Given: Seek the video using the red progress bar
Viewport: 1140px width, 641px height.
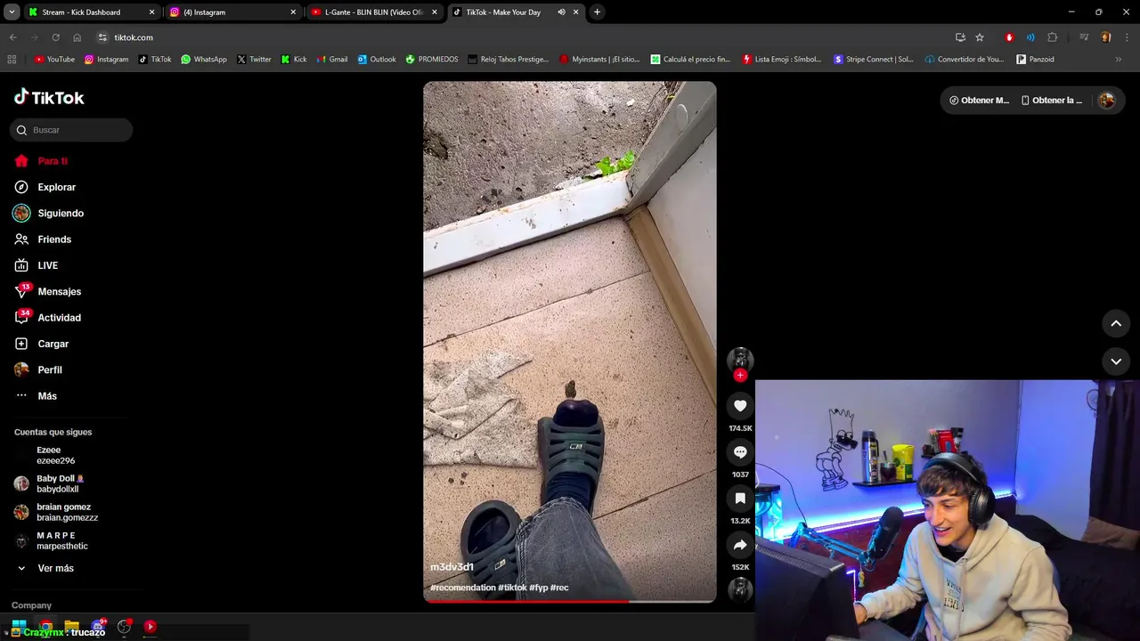Looking at the screenshot, I should 570,602.
